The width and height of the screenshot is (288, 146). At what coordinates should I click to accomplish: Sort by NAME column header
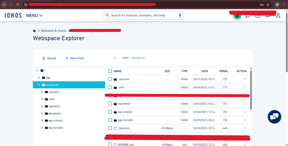[x=118, y=71]
